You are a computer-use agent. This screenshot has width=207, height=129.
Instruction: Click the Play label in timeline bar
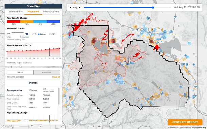pos(75,7)
